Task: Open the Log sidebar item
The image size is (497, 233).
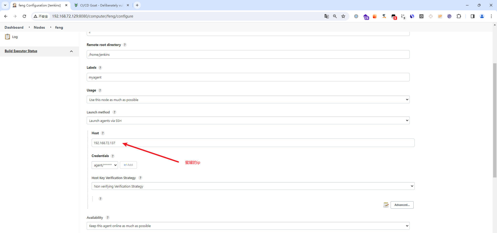Action: coord(11,37)
